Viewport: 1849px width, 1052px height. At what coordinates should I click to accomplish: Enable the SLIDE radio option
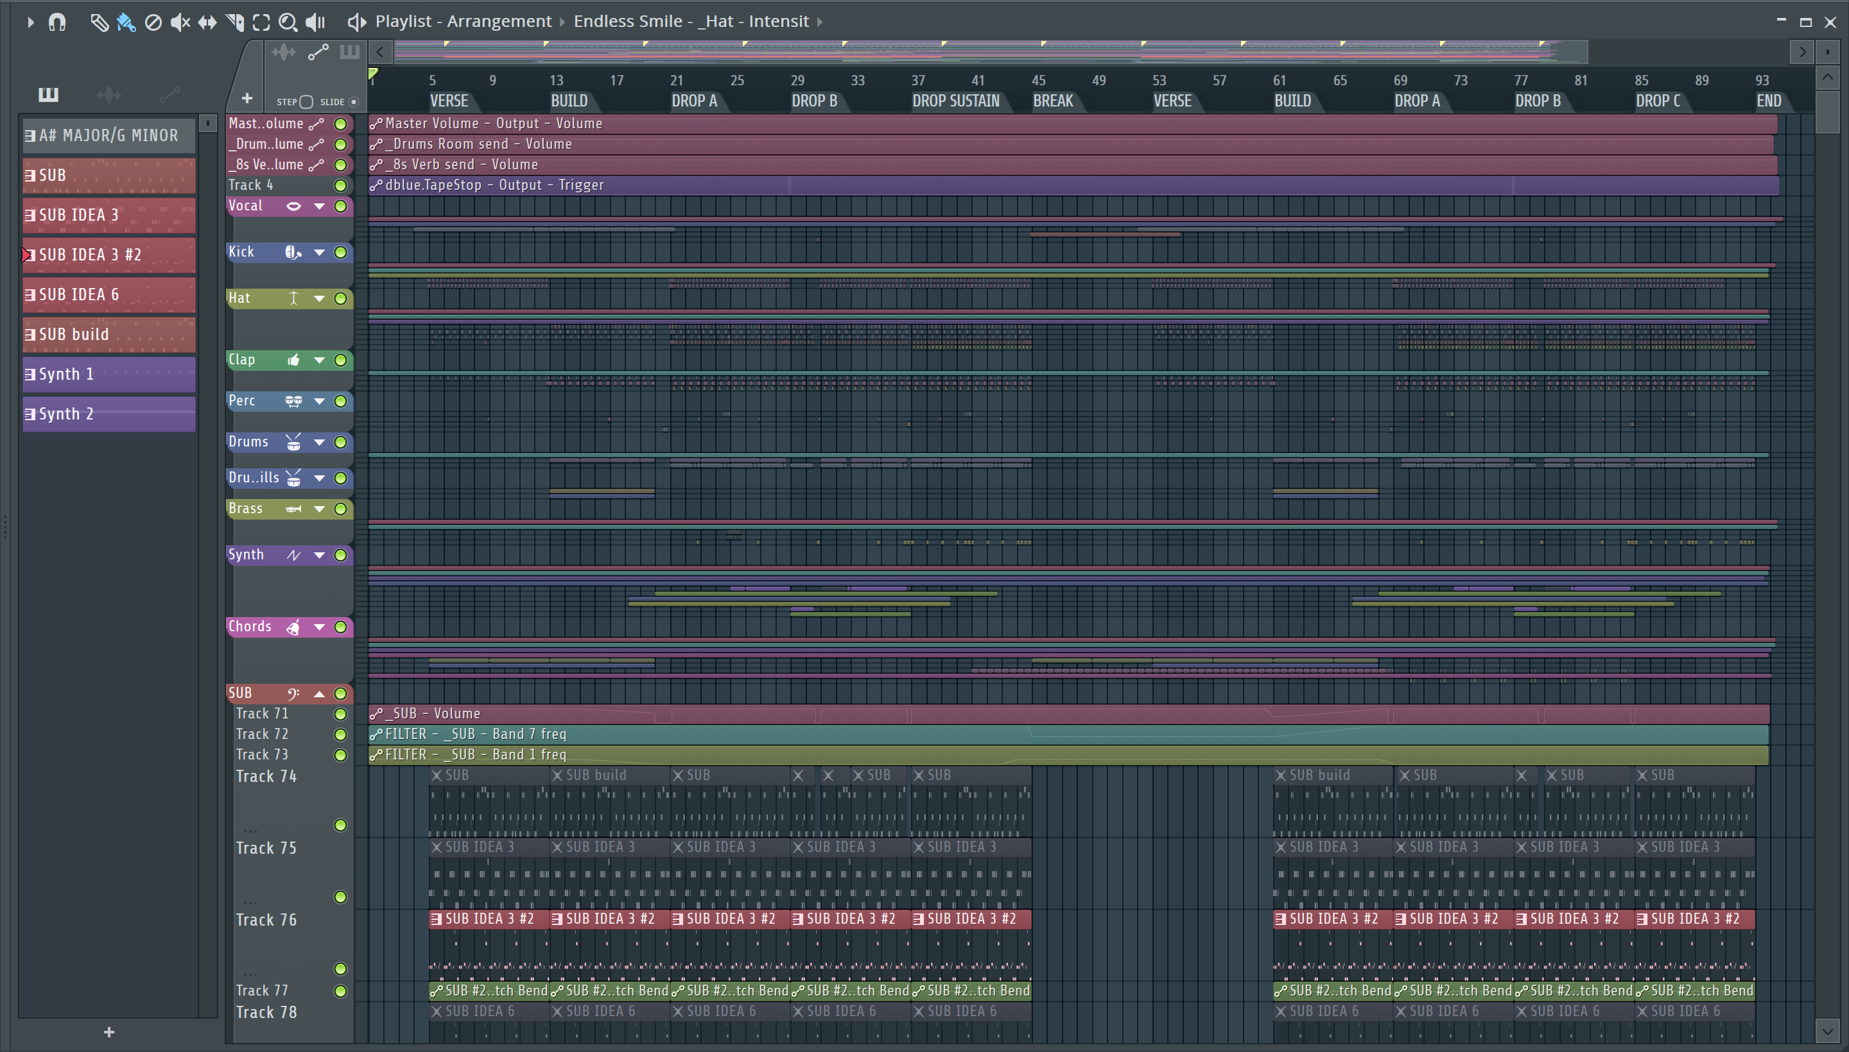pyautogui.click(x=354, y=102)
